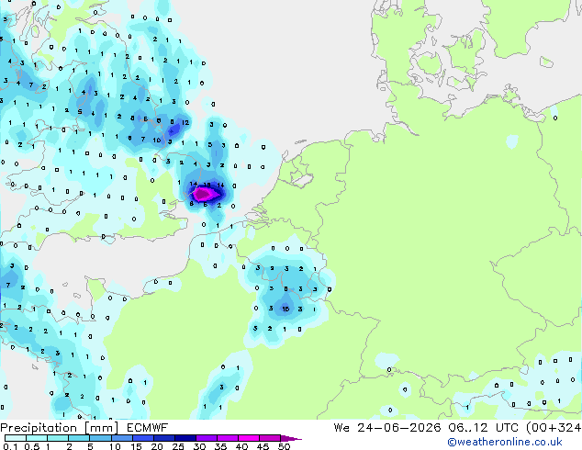Select the 0.1–0.5 mm legend swatch
Viewport: 582px width, 450px height.
point(16,438)
